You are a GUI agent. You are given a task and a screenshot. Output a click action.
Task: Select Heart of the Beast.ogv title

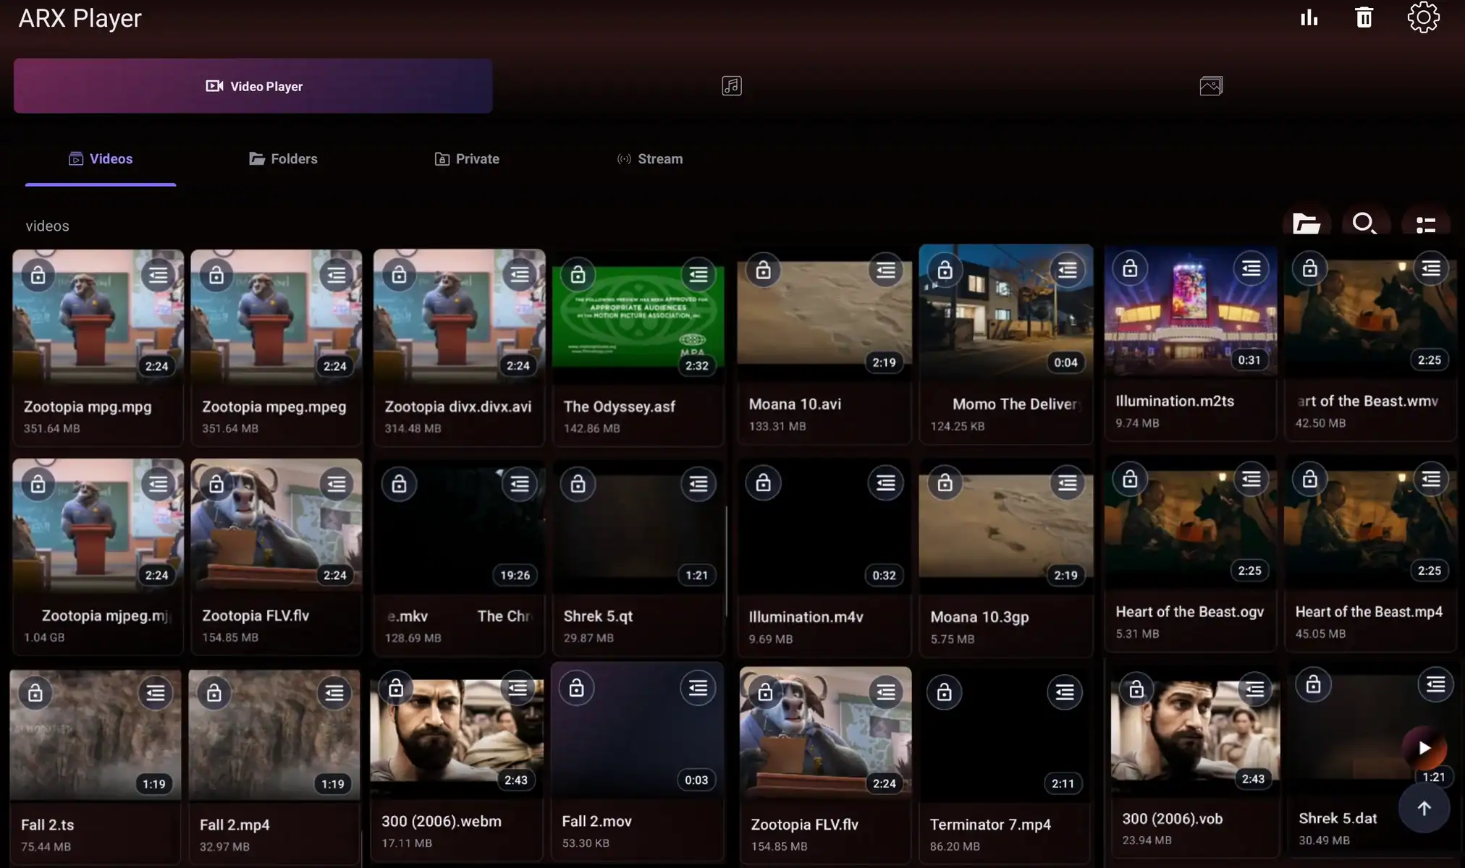point(1190,612)
